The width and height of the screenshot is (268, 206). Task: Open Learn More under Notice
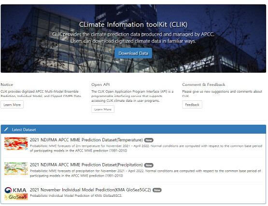[x=12, y=105]
